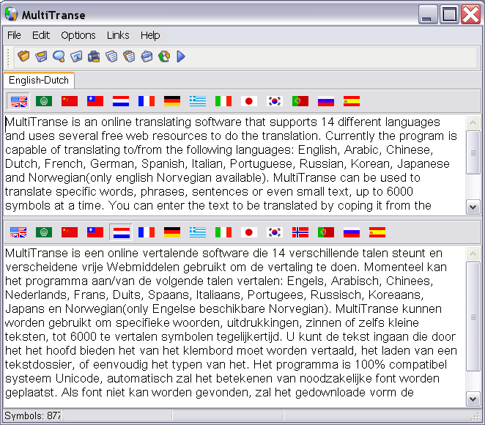Screen dimensions: 485x425
Task: Click the mail envelope toolbar icon
Action: (x=147, y=56)
